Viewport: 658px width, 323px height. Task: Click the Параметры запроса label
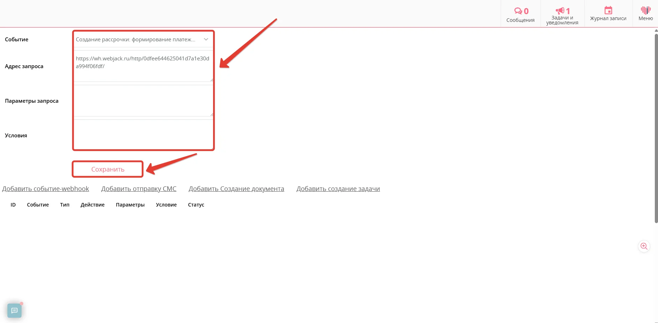tap(32, 101)
